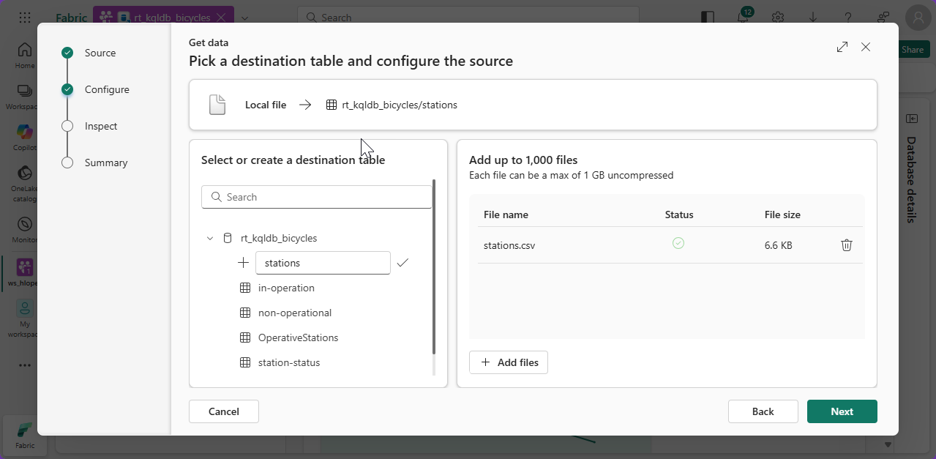Click the destination table Search field
Screen dimensions: 936x459
pos(317,197)
